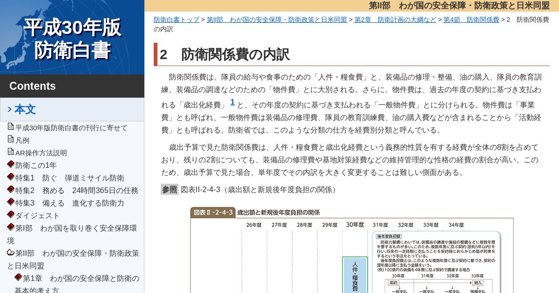The image size is (559, 293).
Task: Open AR操作方法説明 in the sidebar
Action: [x=41, y=153]
